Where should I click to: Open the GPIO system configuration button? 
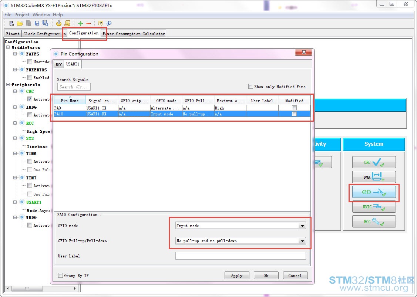point(374,192)
